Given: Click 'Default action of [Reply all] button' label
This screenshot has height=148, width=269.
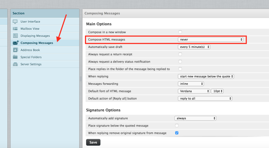Looking at the screenshot, I should click(112, 99).
